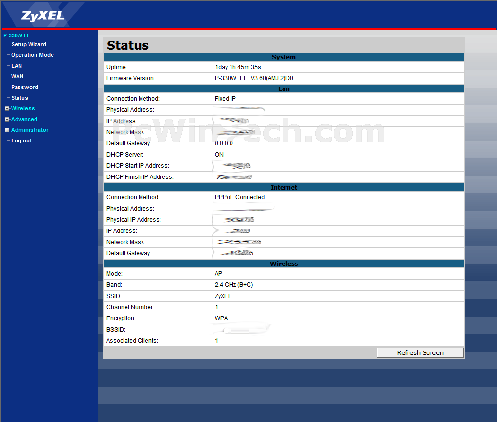
Task: Log out of the router
Action: 21,141
